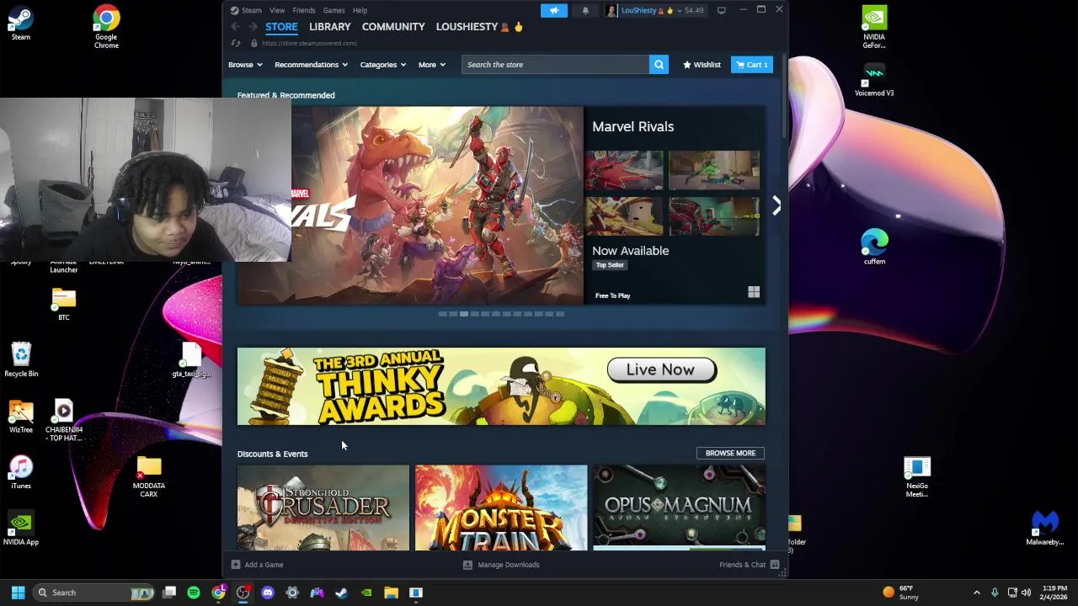Open the Friends & Chat icon
The image size is (1078, 606).
(x=775, y=565)
